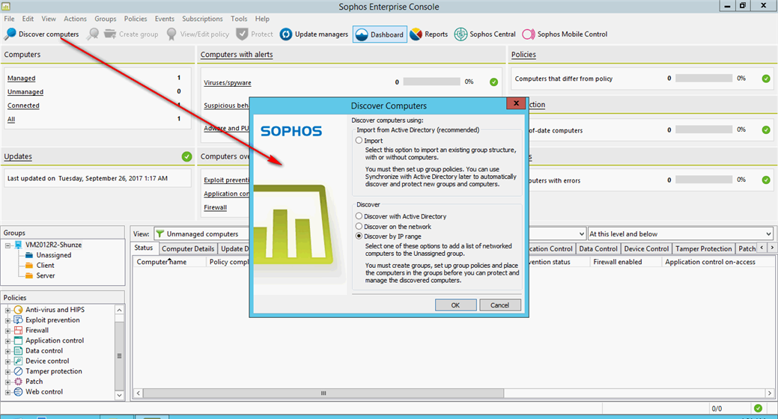Viewport: 778px width, 419px height.
Task: Click the Anti-virus and HIPS policy icon
Action: 19,310
